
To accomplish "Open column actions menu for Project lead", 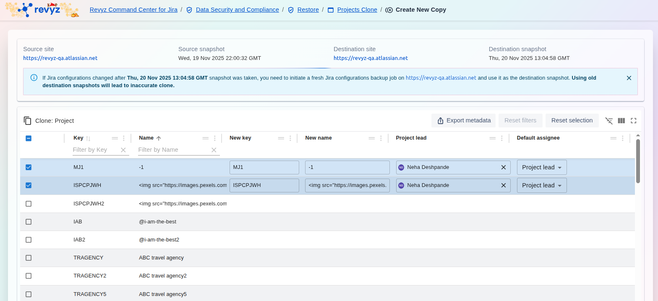I will tap(502, 138).
